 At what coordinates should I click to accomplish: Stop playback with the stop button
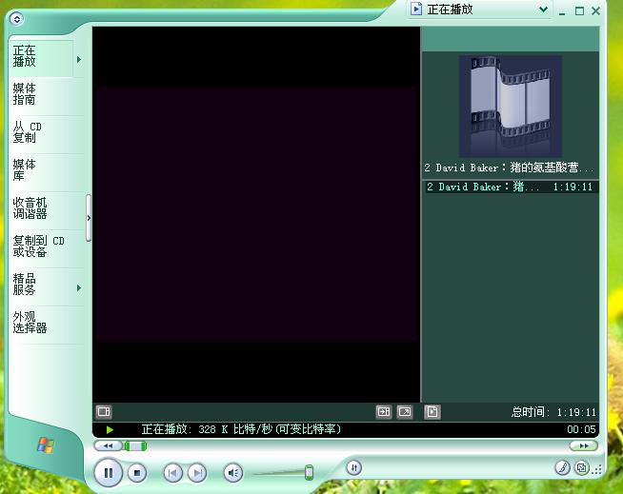click(137, 472)
